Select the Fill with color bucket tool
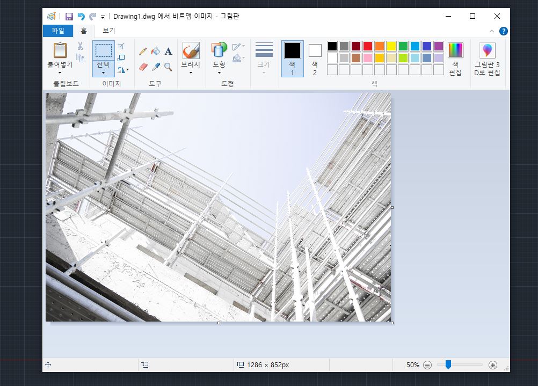The width and height of the screenshot is (538, 386). point(155,52)
